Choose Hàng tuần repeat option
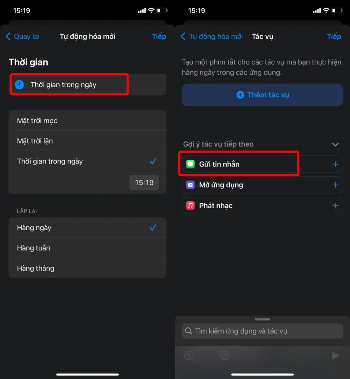 tap(87, 248)
